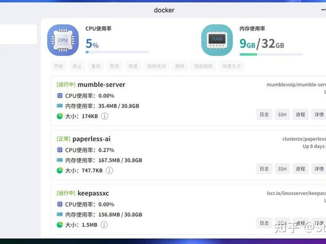Click the [运行中] status of mumble-server
Viewport: 326px width, 244px height.
(66, 85)
